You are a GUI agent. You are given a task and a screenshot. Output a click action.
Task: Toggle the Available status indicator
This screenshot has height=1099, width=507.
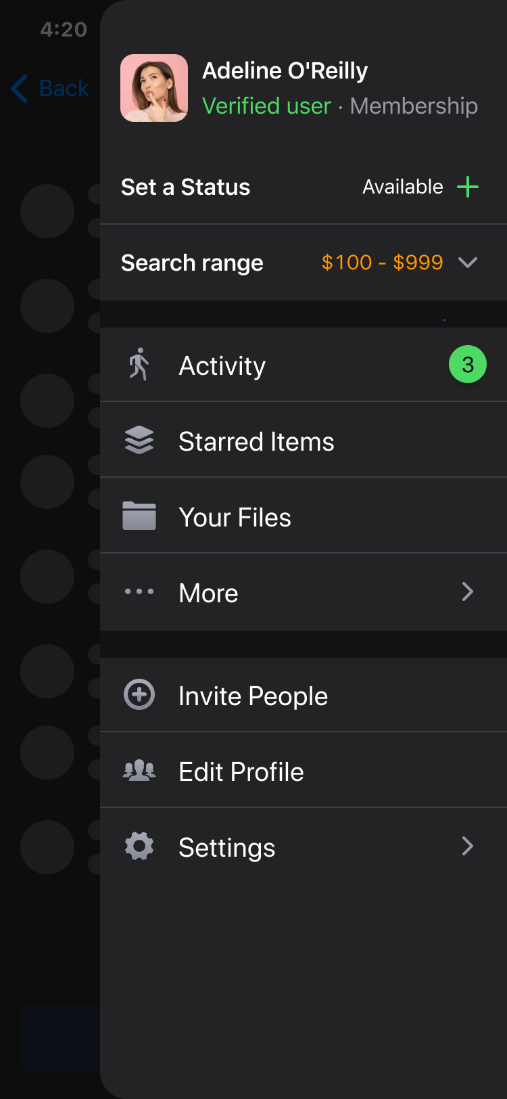(x=402, y=187)
